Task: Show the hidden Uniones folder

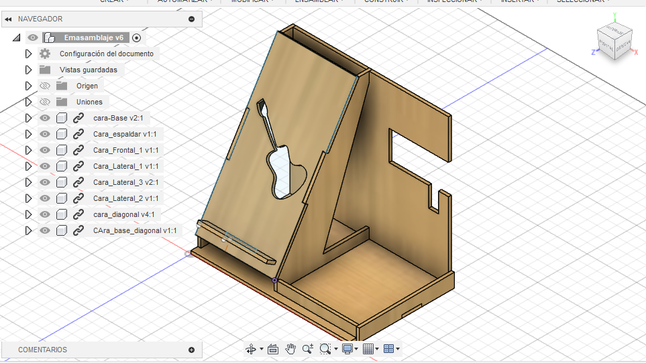Action: click(45, 102)
